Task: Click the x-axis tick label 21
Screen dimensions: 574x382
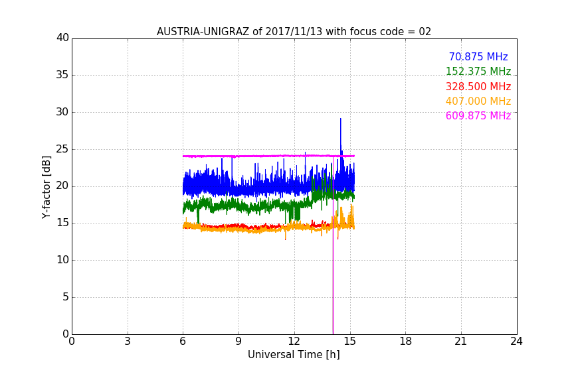Action: click(461, 342)
